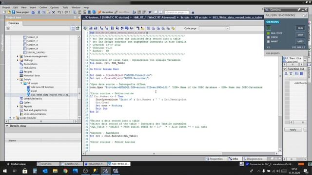Click the TIA Portal taskbar icon
The width and height of the screenshot is (312, 175).
(x=105, y=171)
